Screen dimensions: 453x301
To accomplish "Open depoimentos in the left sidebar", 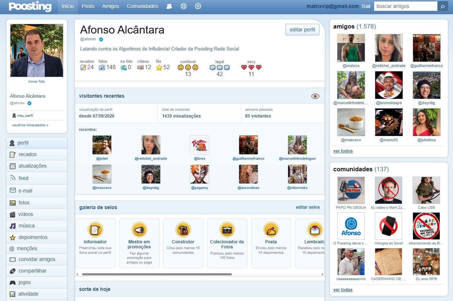I will [37, 237].
